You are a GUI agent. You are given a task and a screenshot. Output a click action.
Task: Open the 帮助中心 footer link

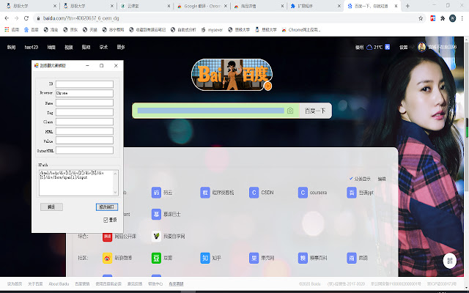click(x=155, y=283)
